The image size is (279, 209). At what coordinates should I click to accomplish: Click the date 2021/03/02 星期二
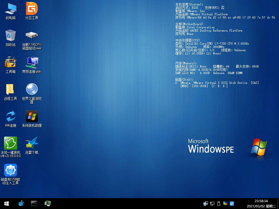click(x=261, y=206)
